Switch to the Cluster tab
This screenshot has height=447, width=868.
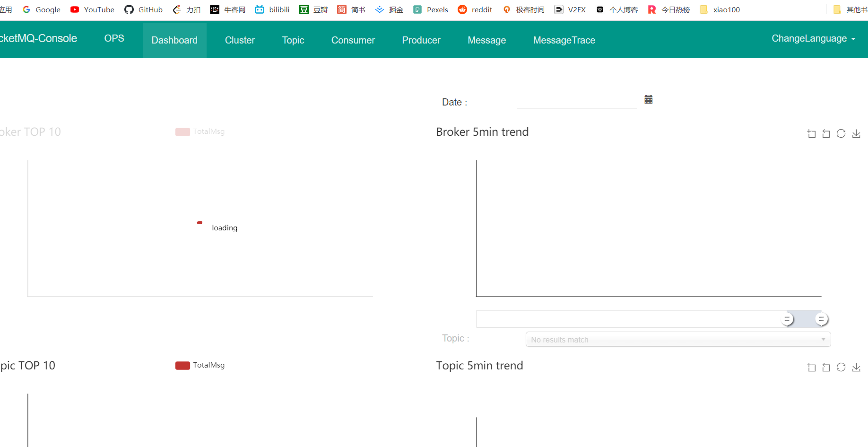pyautogui.click(x=240, y=40)
